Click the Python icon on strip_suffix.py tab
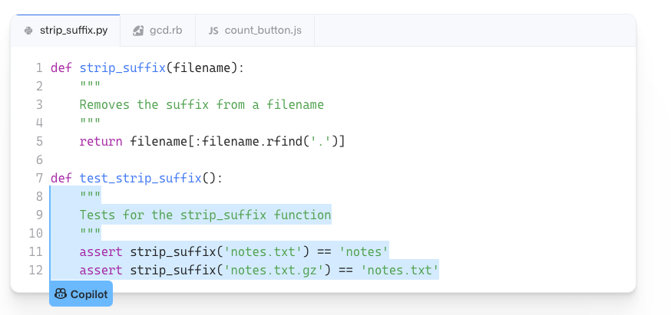This screenshot has height=315, width=671. coord(28,31)
